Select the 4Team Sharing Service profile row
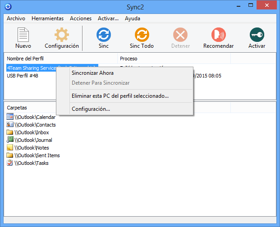Viewport: 280px width, 227px height. (32, 68)
